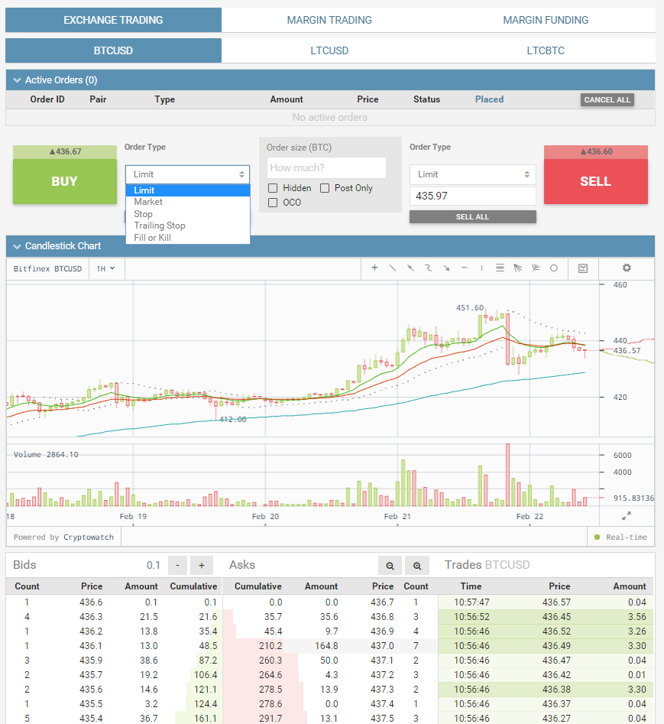Select the arrow drawing tool
The width and height of the screenshot is (664, 724).
click(446, 268)
